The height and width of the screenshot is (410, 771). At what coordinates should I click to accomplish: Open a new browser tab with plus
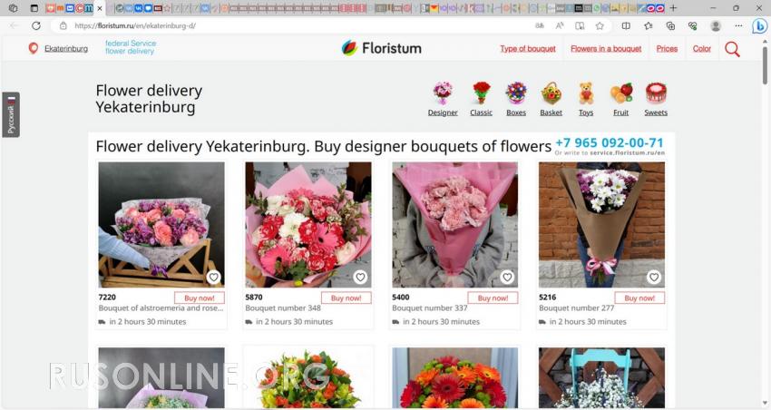tap(673, 8)
